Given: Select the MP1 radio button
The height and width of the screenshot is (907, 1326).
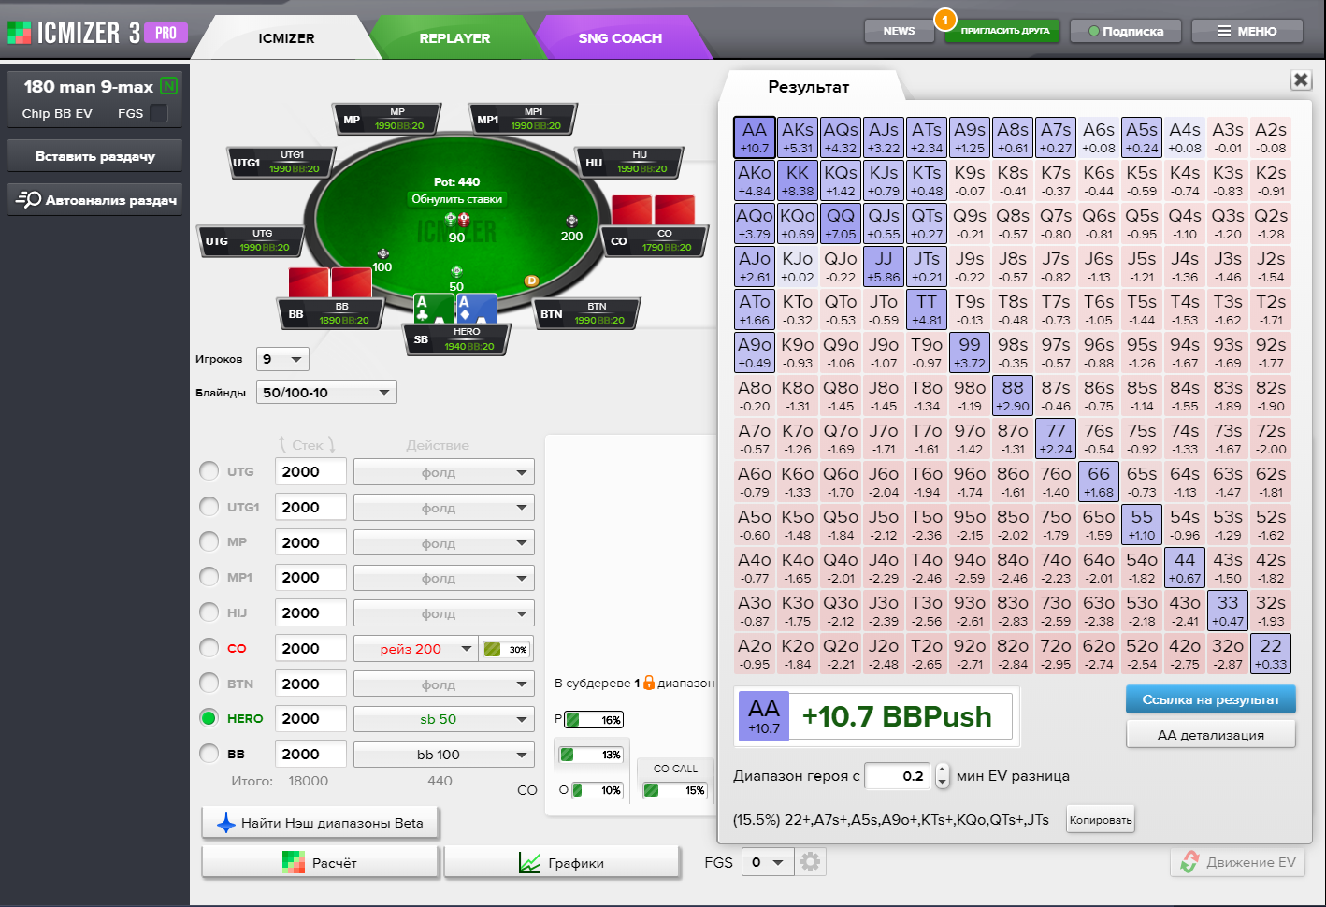Looking at the screenshot, I should click(209, 577).
